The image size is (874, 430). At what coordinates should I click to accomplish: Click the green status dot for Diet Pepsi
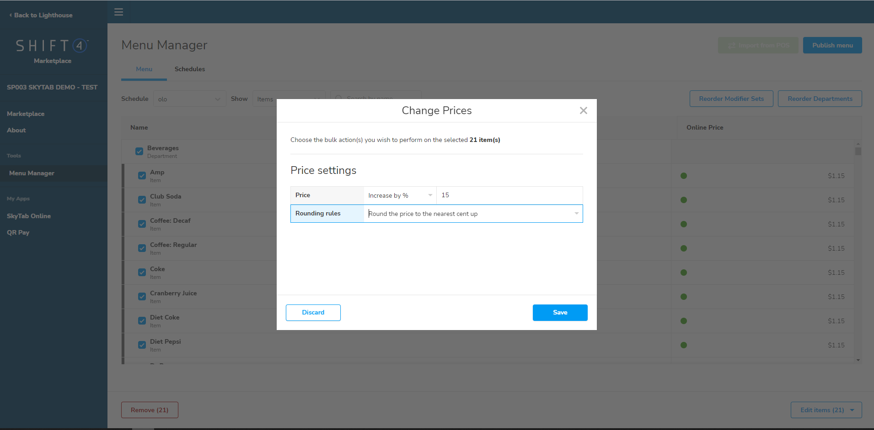683,345
